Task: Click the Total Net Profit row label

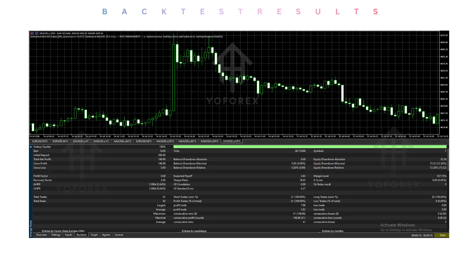Action: (x=42, y=159)
